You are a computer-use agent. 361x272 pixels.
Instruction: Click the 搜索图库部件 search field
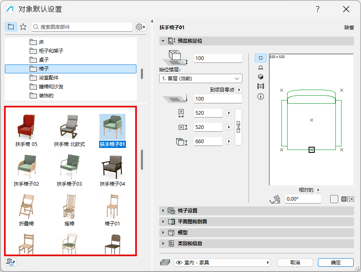tap(82, 27)
